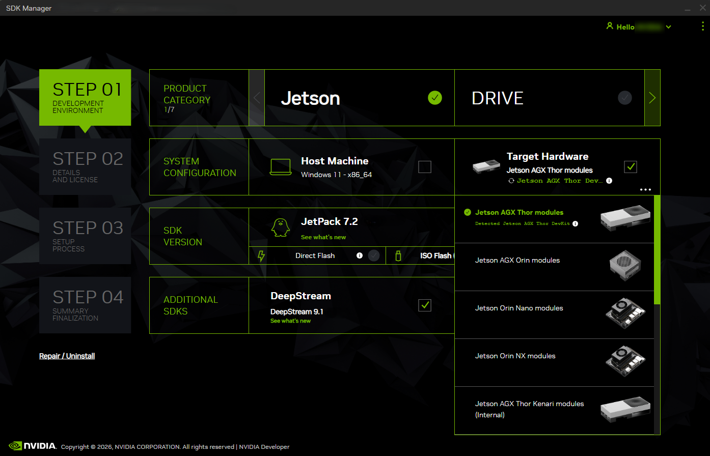The width and height of the screenshot is (710, 456).
Task: Click the Windows 11 - x86_64 text
Action: [x=337, y=175]
